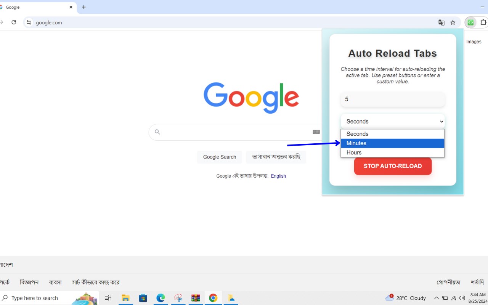
Task: Open WinRAR from the taskbar
Action: click(x=196, y=298)
